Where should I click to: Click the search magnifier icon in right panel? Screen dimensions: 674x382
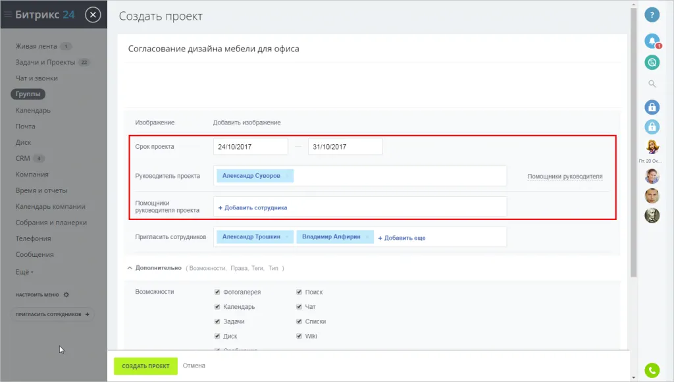pyautogui.click(x=652, y=84)
